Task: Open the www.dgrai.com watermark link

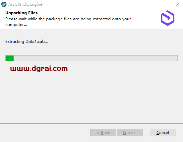Action: coord(39,69)
